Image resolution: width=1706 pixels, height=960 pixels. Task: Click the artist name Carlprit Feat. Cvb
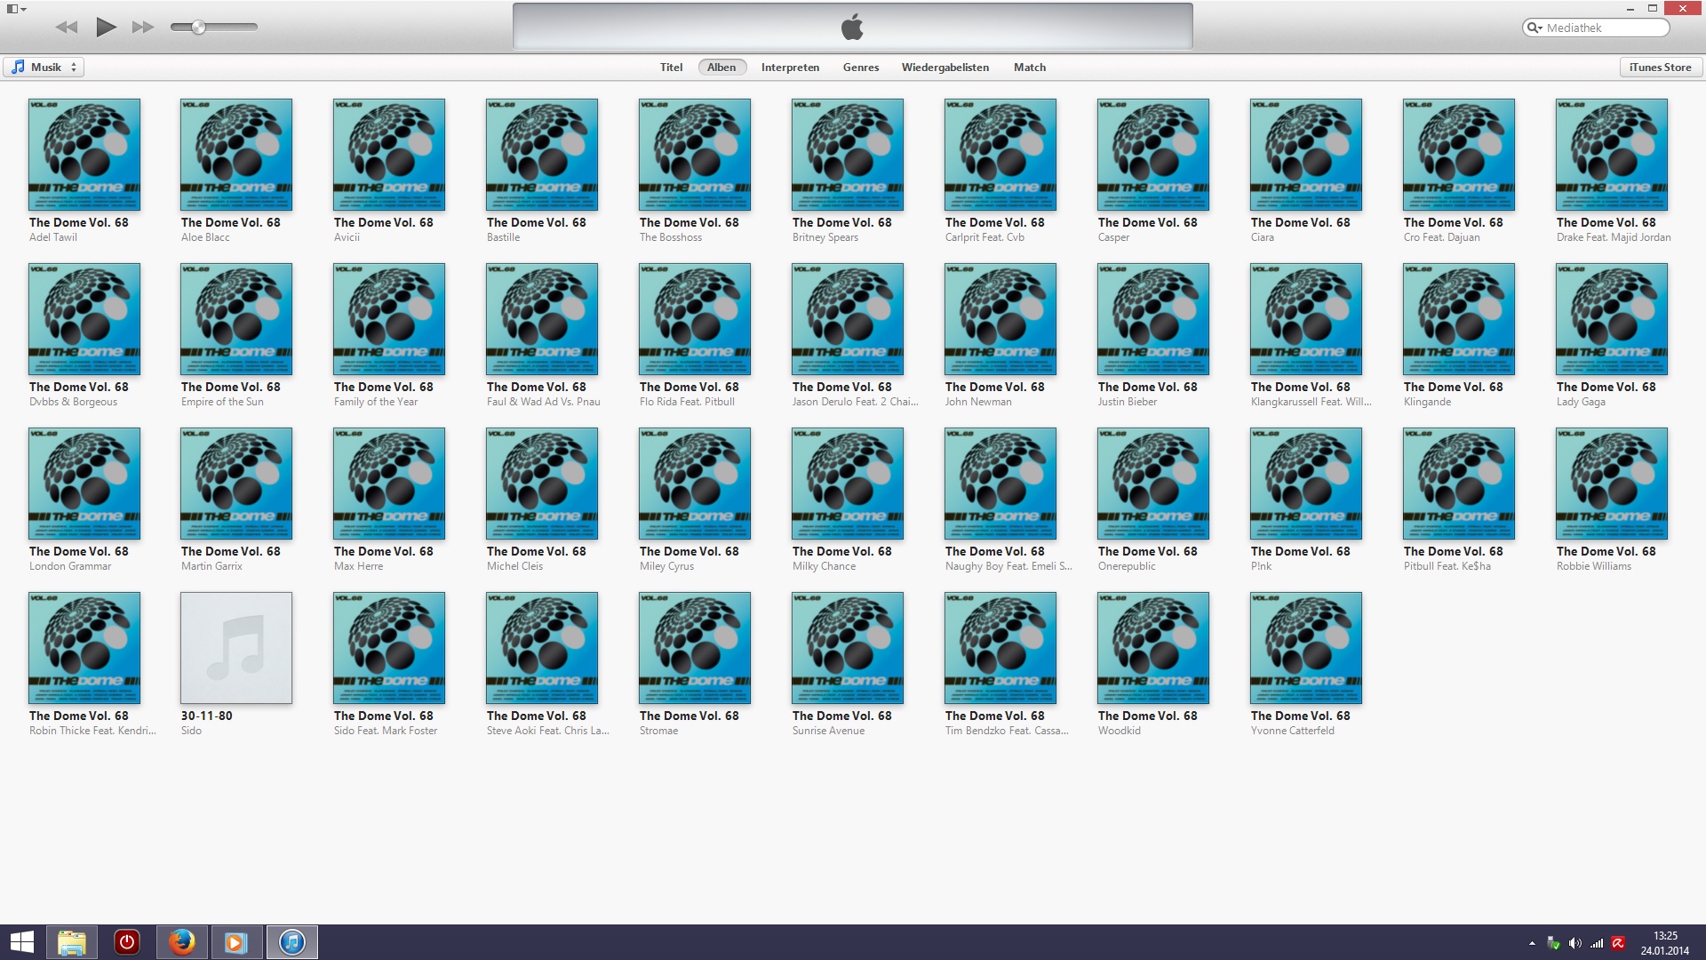point(985,237)
